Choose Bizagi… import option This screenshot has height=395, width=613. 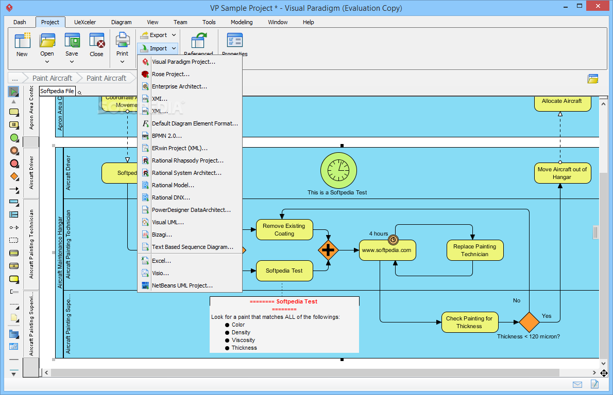click(190, 235)
